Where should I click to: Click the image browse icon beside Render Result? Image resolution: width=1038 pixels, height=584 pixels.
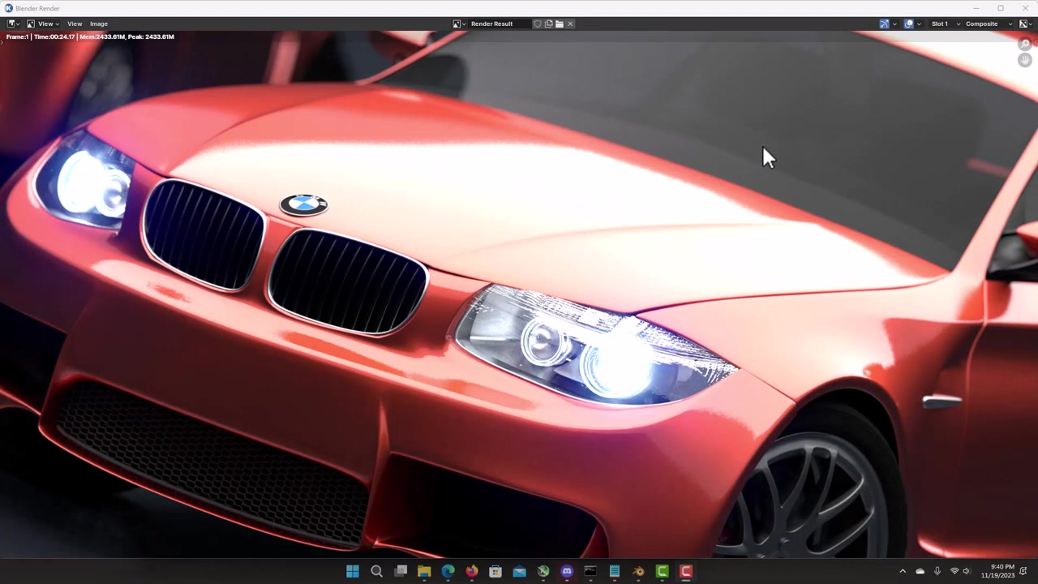[x=459, y=24]
